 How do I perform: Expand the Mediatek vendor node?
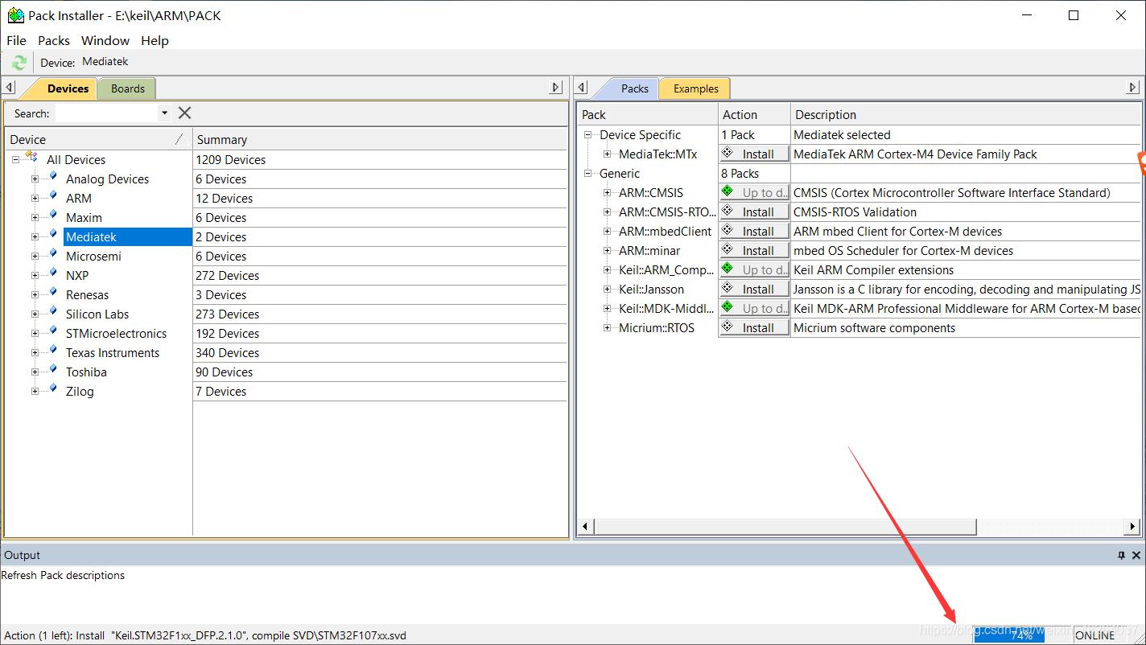pos(35,237)
